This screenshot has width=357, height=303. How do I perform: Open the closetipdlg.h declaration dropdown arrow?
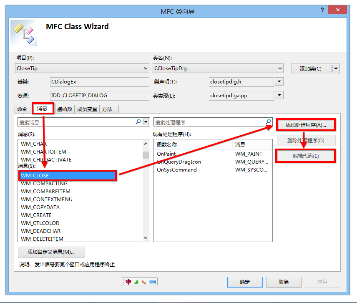279,81
